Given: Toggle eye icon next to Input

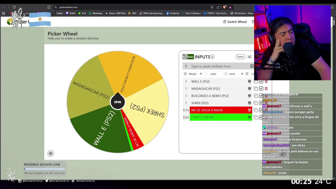Looking at the screenshot, I should point(242,74).
